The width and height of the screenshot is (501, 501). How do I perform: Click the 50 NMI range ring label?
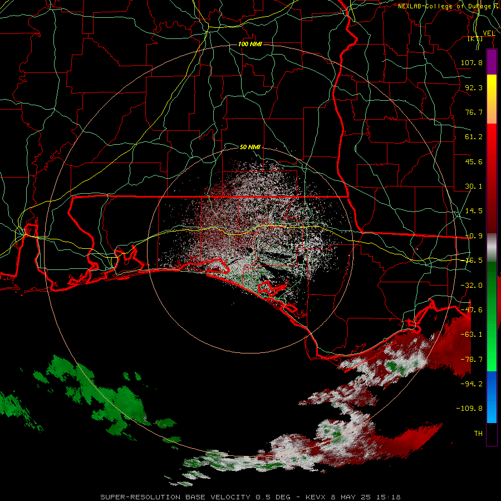250,147
